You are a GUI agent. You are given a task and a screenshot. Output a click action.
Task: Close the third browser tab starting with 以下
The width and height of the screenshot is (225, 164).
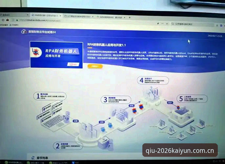pos(93,17)
